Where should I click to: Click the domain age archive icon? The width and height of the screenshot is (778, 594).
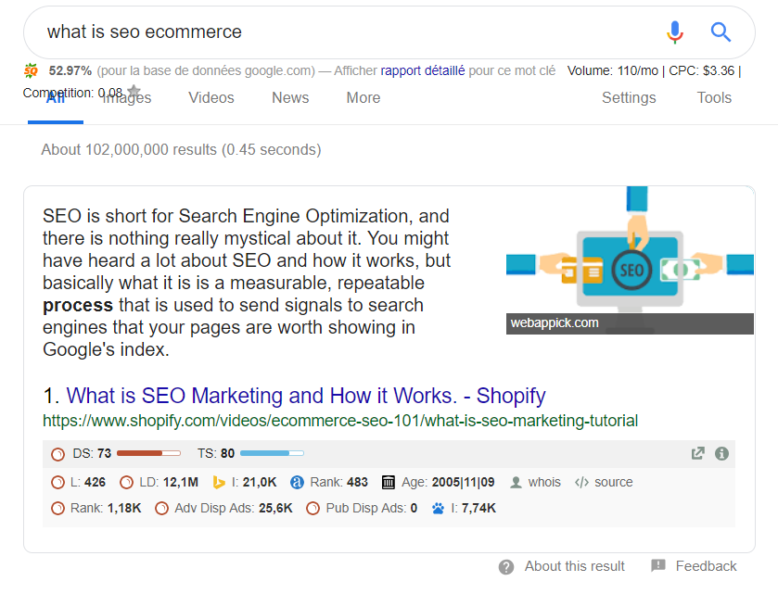tap(388, 482)
